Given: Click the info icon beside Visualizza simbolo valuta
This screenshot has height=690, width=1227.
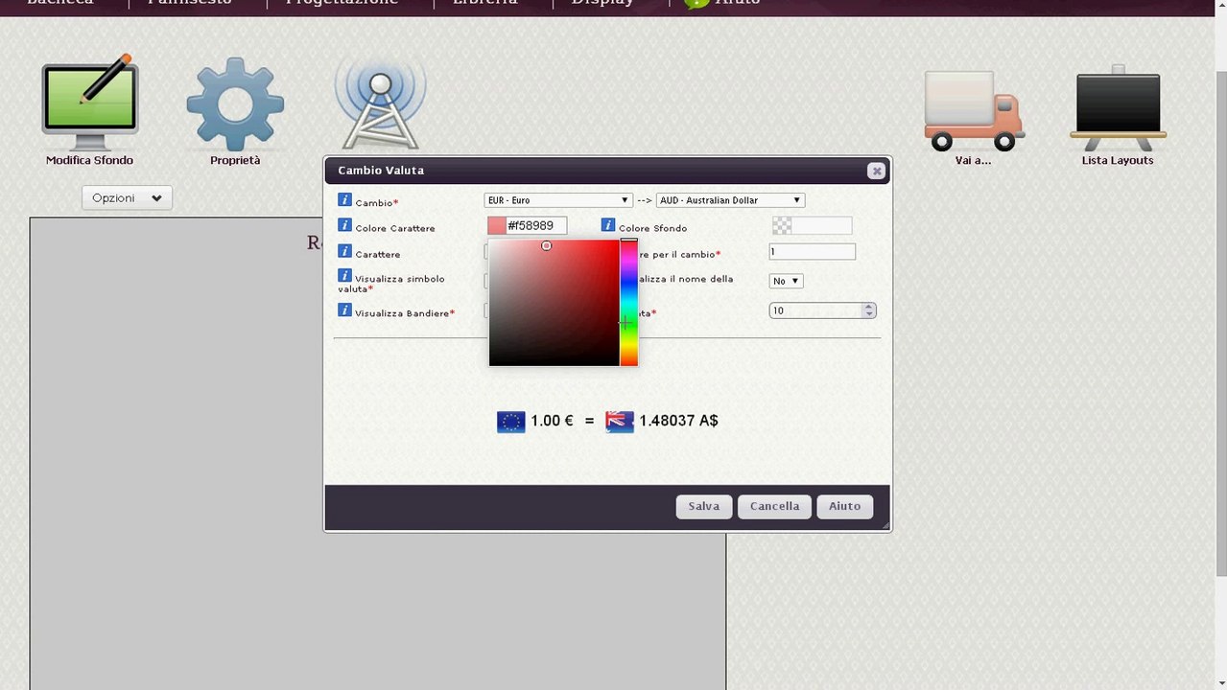Looking at the screenshot, I should pyautogui.click(x=345, y=275).
